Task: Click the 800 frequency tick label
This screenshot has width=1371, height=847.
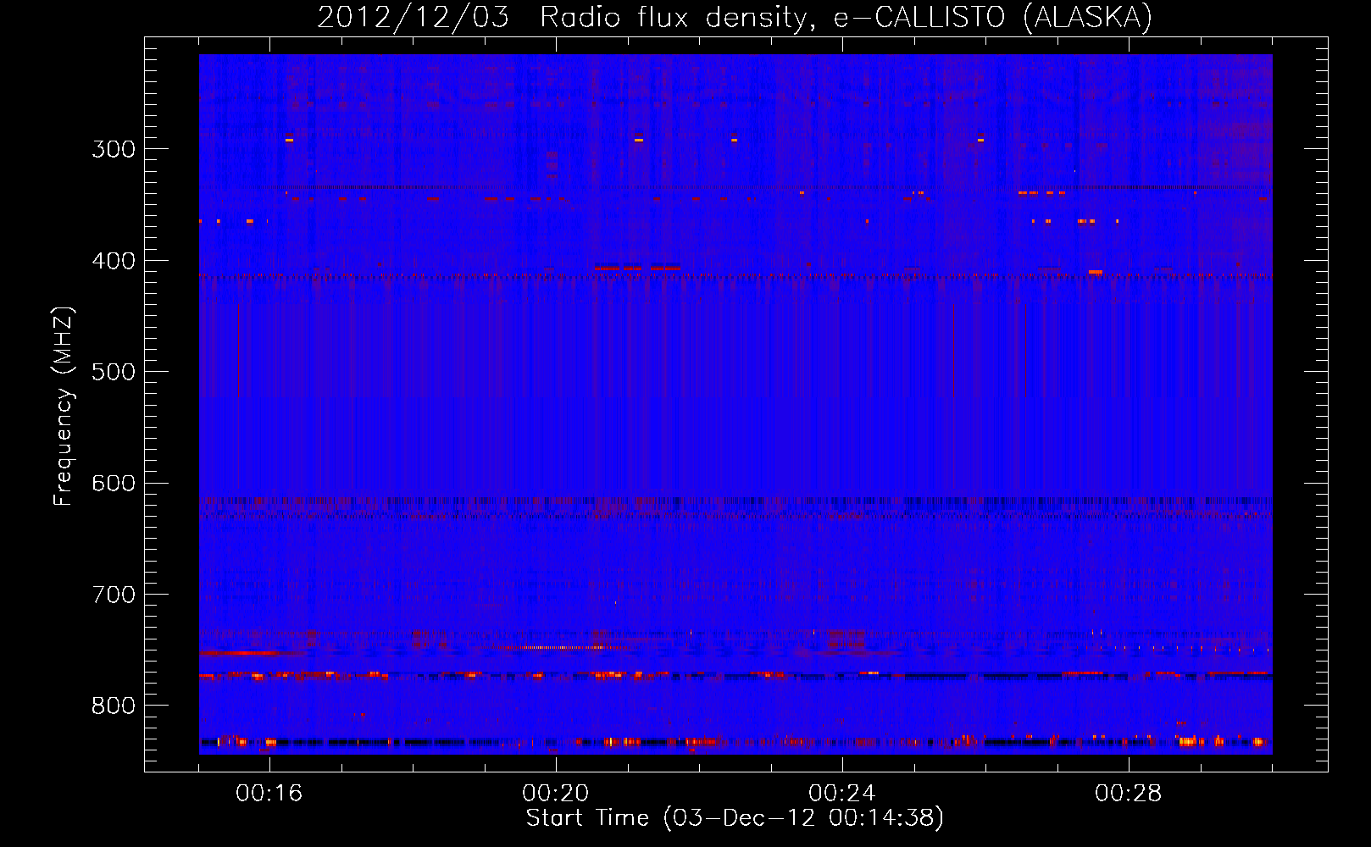Action: pyautogui.click(x=114, y=706)
